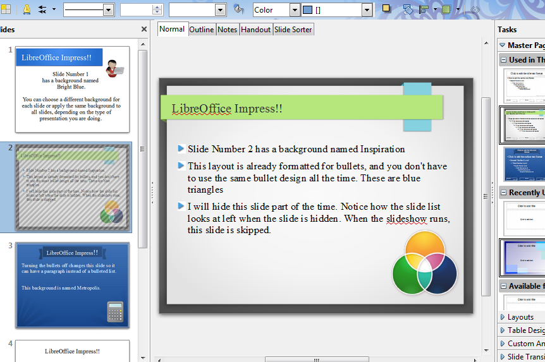Viewport: 545px width, 362px height.
Task: Select the Rotate tool icon
Action: (x=408, y=9)
